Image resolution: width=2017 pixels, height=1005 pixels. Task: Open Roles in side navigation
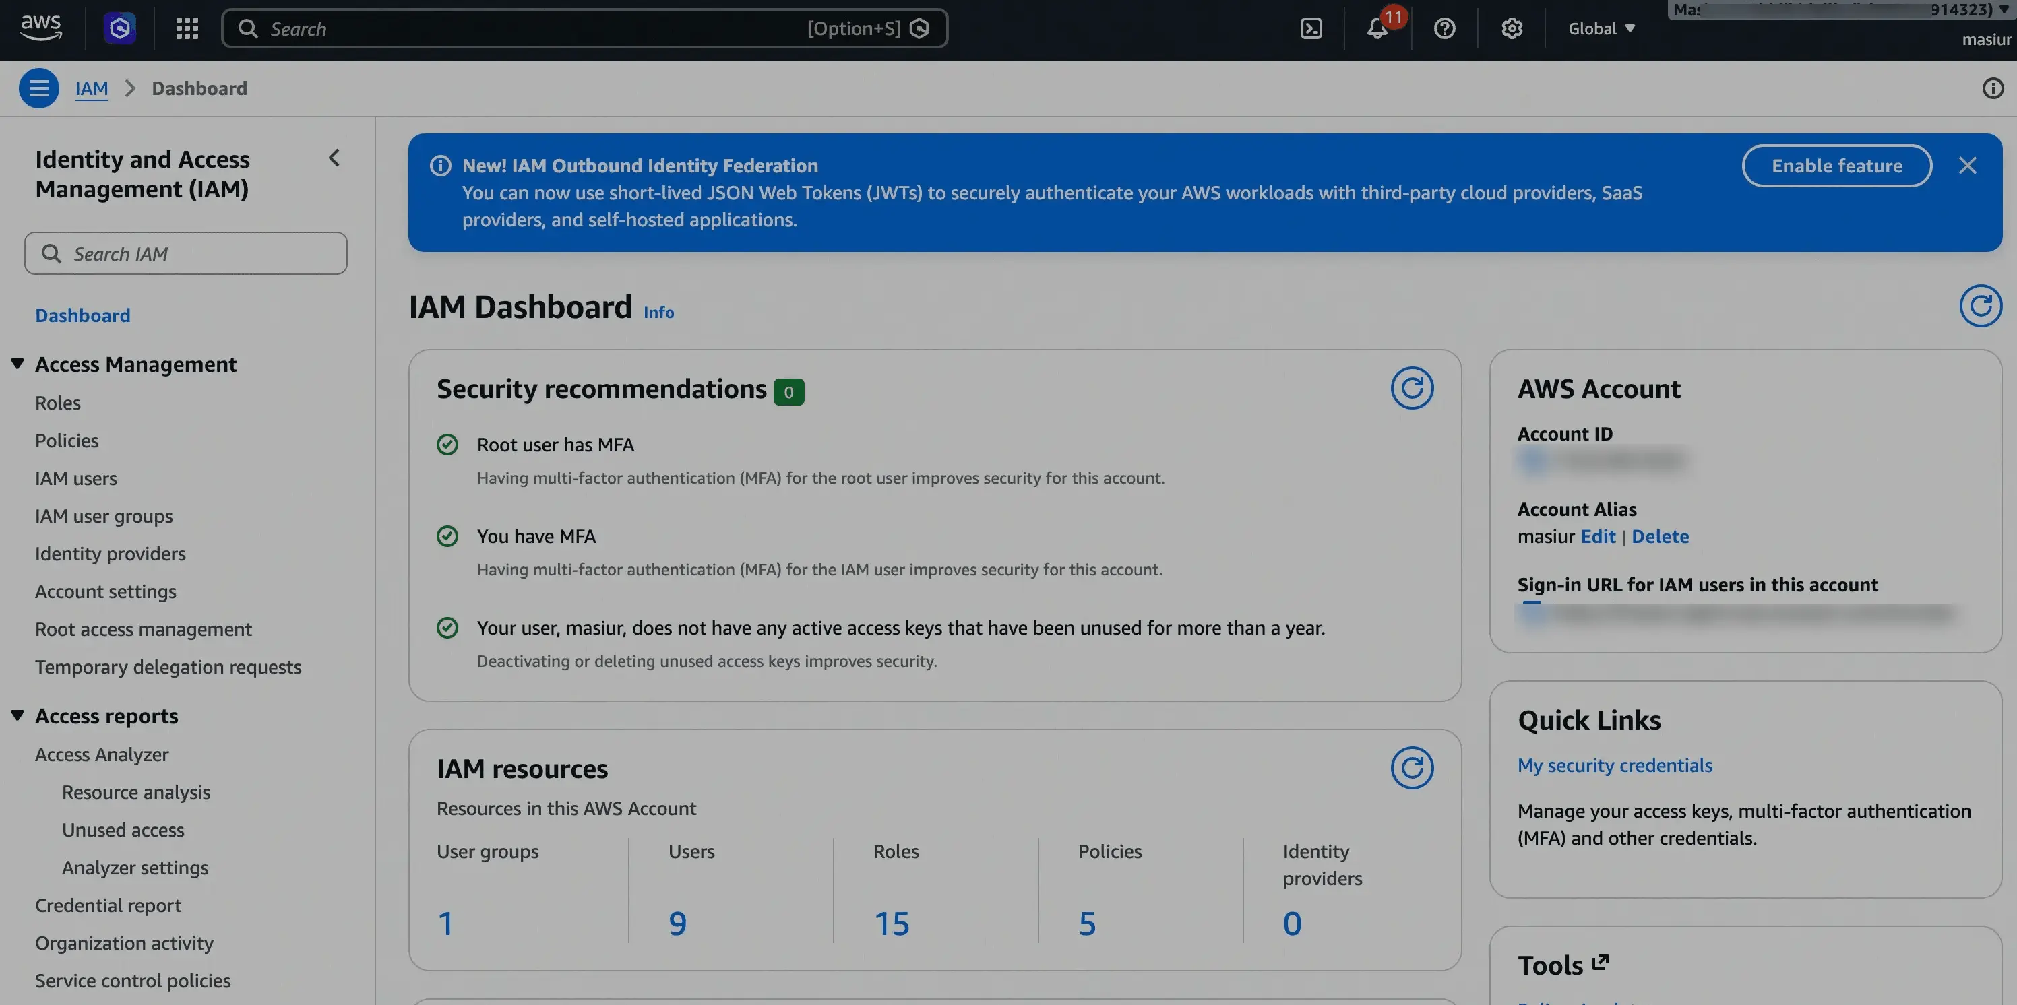pyautogui.click(x=58, y=402)
